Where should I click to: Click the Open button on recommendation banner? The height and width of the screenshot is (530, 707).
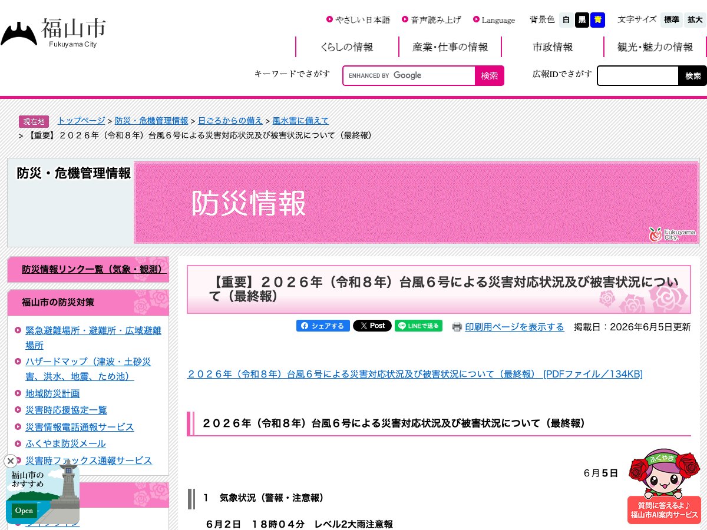[24, 511]
